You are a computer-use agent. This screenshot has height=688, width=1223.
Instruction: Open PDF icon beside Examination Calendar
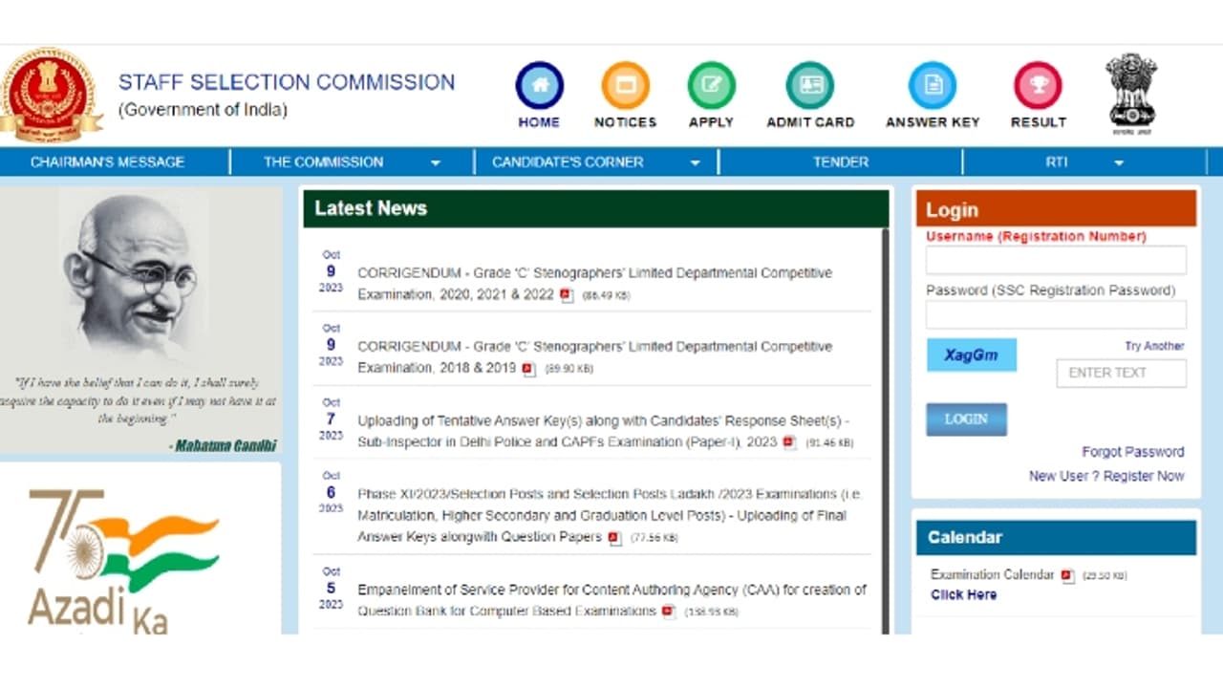(x=1067, y=576)
